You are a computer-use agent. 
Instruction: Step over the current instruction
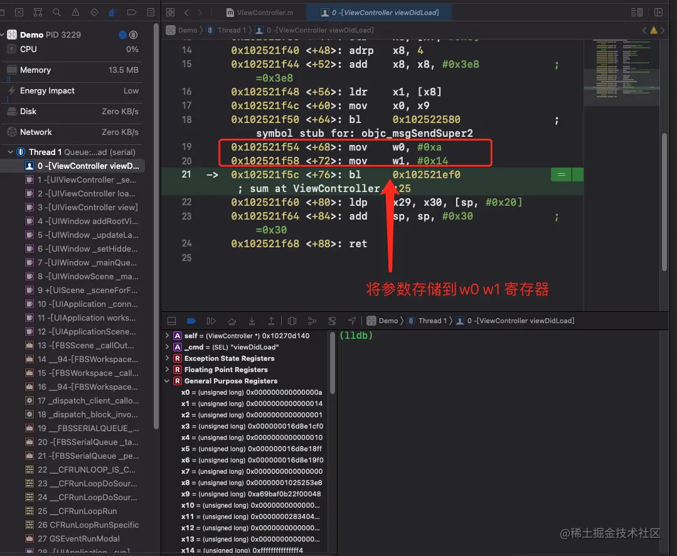[x=232, y=321]
